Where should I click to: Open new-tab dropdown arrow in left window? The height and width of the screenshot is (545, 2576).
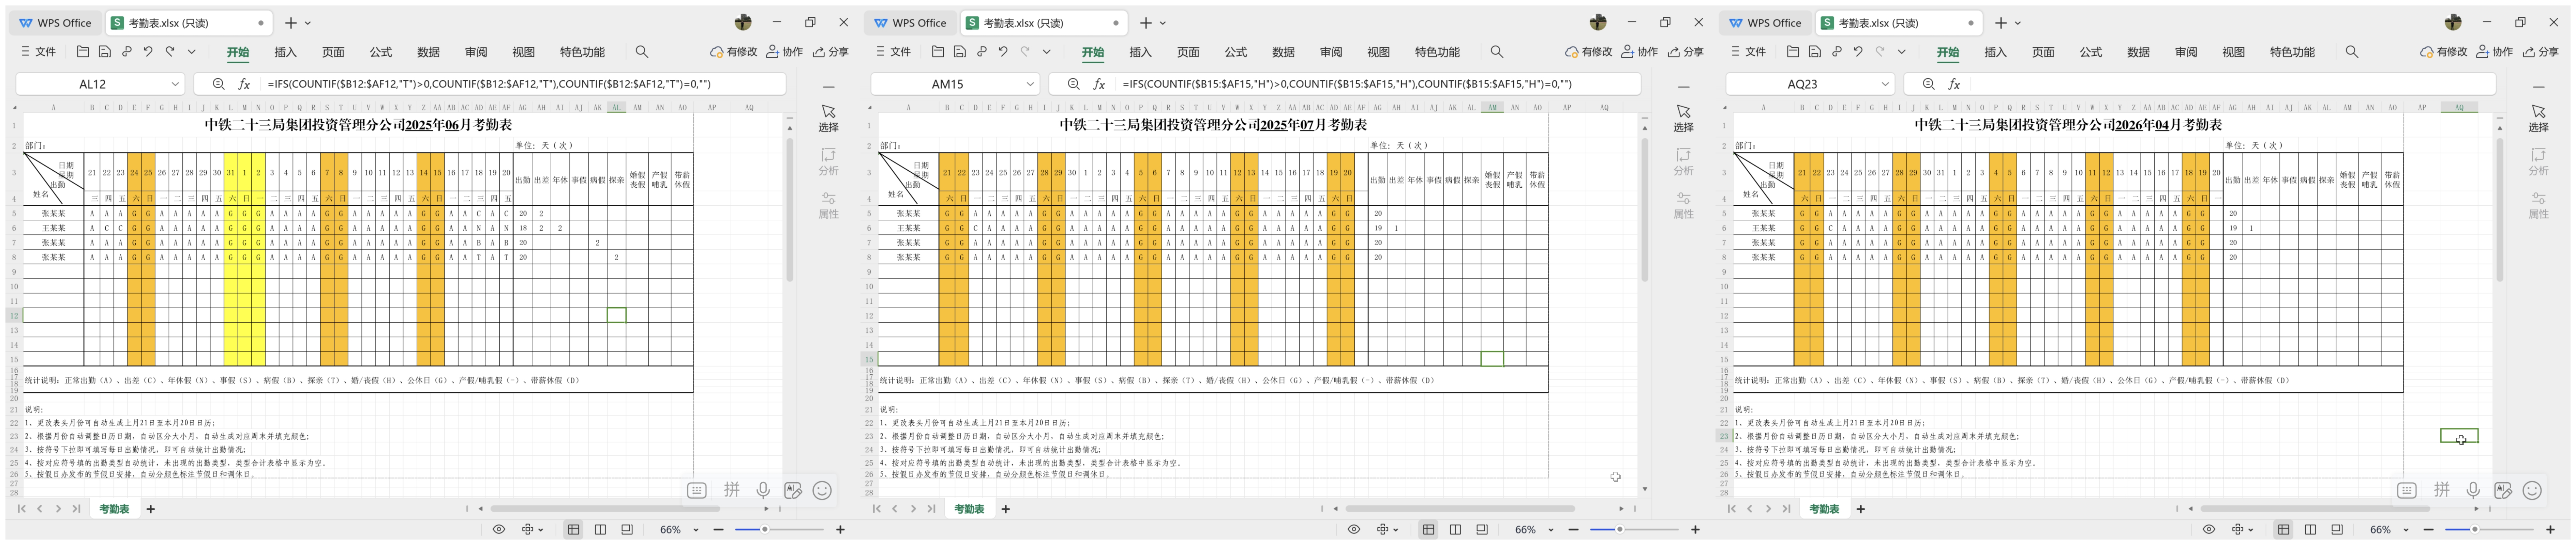click(308, 23)
